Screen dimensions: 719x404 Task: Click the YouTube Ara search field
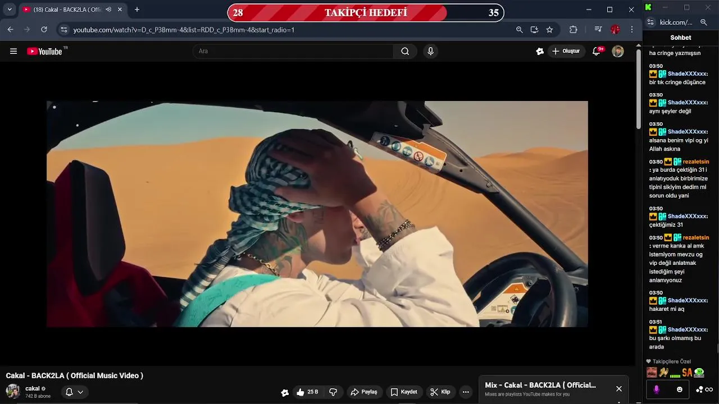pos(293,51)
